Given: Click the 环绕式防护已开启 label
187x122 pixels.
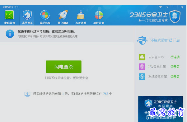Looking at the screenshot, I should click(165, 40).
